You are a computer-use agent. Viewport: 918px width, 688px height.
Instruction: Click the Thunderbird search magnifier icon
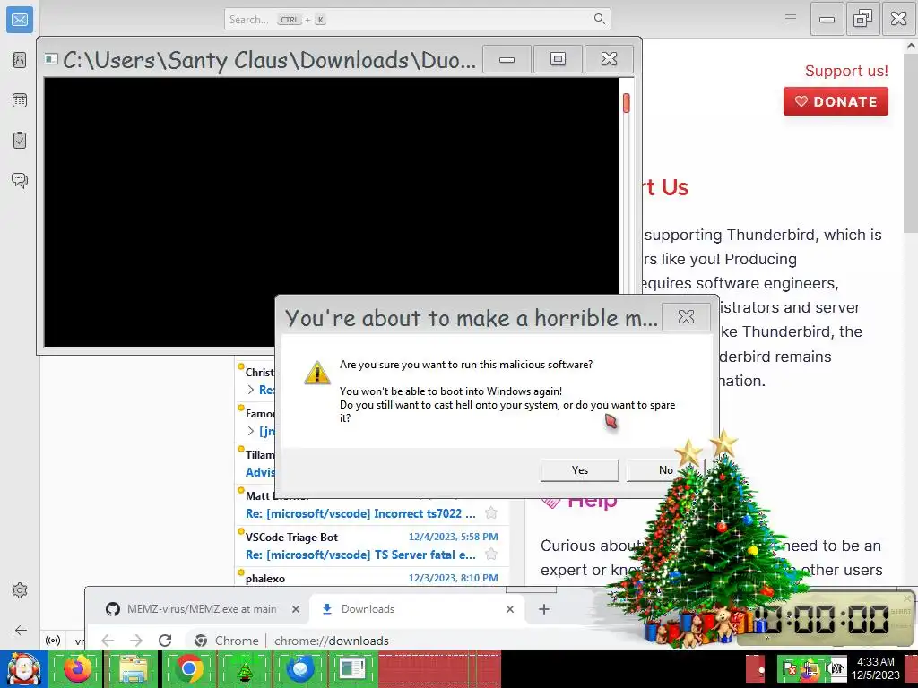[600, 19]
